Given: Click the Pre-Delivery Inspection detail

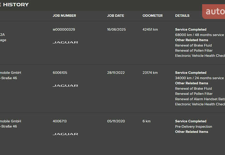Looking at the screenshot, I should pyautogui.click(x=194, y=127).
